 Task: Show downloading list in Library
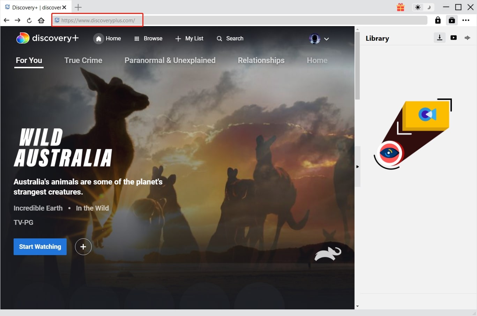pos(439,38)
